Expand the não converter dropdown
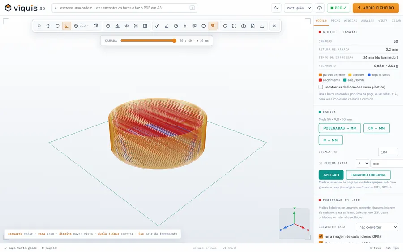 tap(377, 227)
